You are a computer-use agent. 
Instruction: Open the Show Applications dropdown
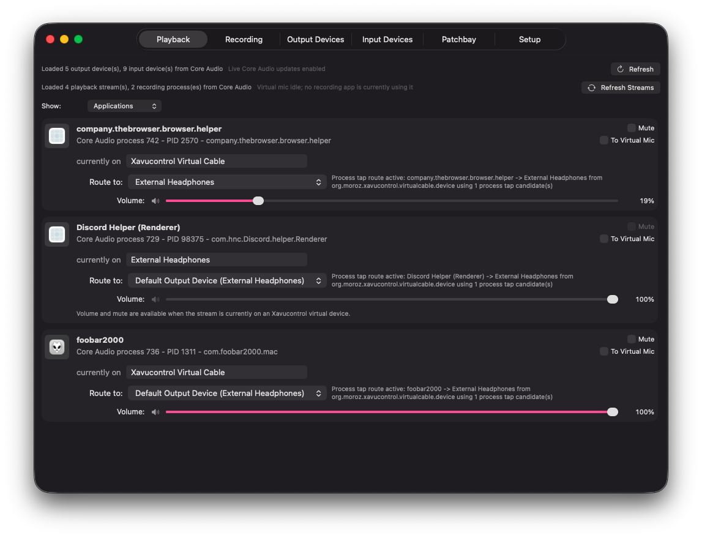(x=124, y=106)
